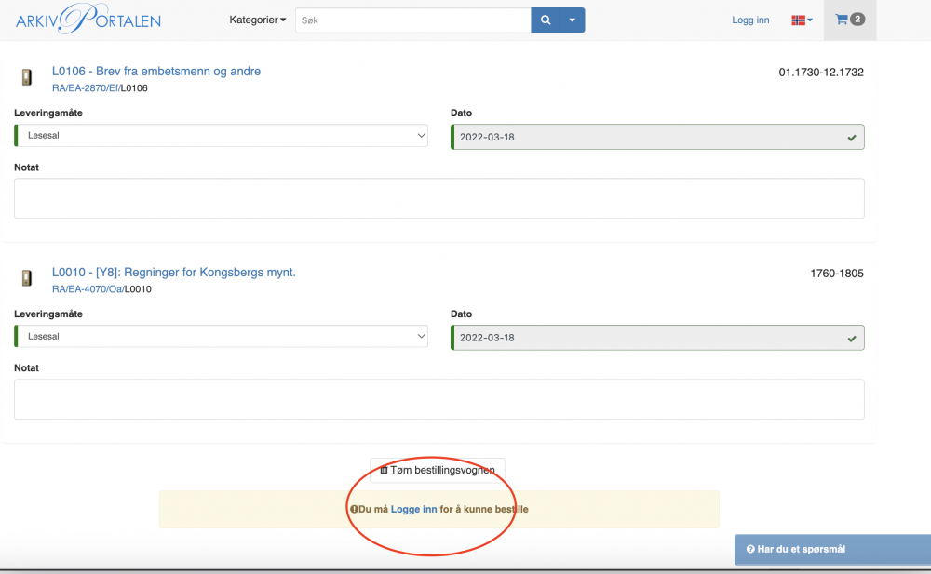Click the question mark help icon
This screenshot has width=931, height=574.
(x=750, y=550)
